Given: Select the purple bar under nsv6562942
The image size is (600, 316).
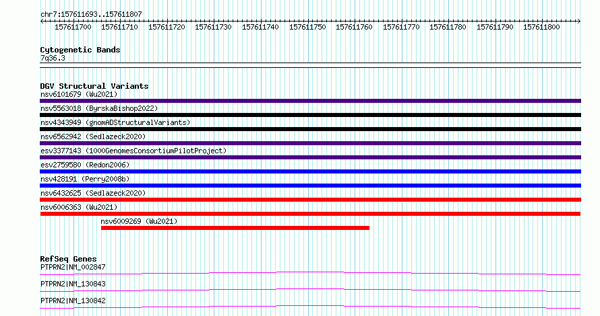Looking at the screenshot, I should (x=310, y=143).
